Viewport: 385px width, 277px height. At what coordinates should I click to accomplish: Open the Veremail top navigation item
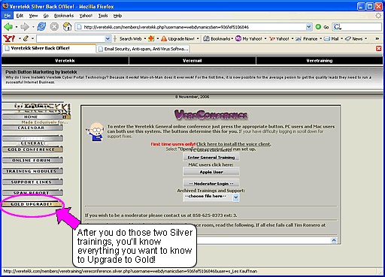point(192,61)
